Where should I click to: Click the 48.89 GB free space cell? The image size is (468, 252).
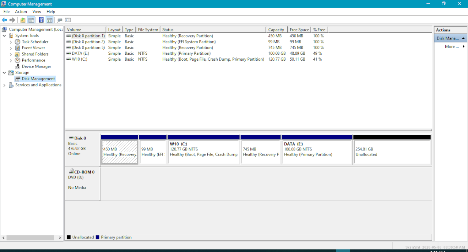(x=297, y=53)
